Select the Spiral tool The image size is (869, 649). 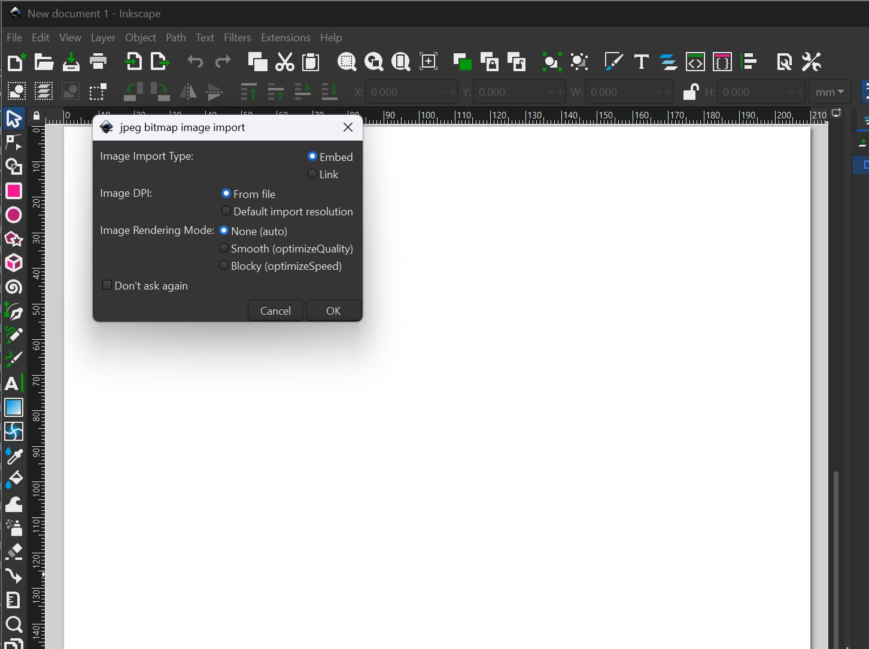point(14,287)
